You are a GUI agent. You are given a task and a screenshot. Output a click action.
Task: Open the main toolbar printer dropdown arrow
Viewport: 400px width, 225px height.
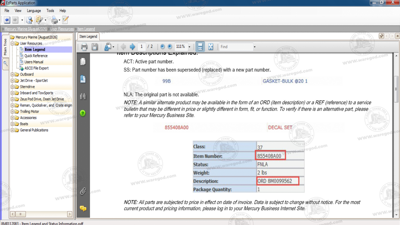coord(59,20)
